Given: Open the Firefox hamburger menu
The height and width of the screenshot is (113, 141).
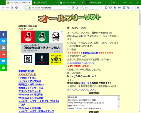Looking at the screenshot, I should point(138,8).
